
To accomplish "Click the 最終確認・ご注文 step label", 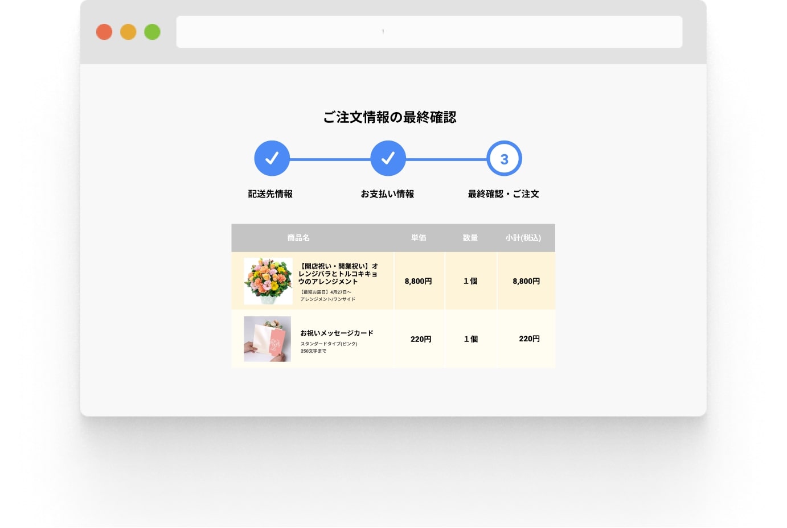I will [x=503, y=194].
